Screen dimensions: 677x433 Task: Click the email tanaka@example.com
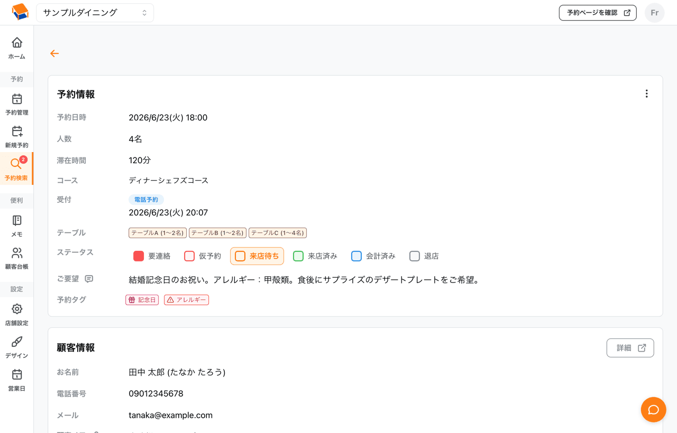click(x=171, y=416)
